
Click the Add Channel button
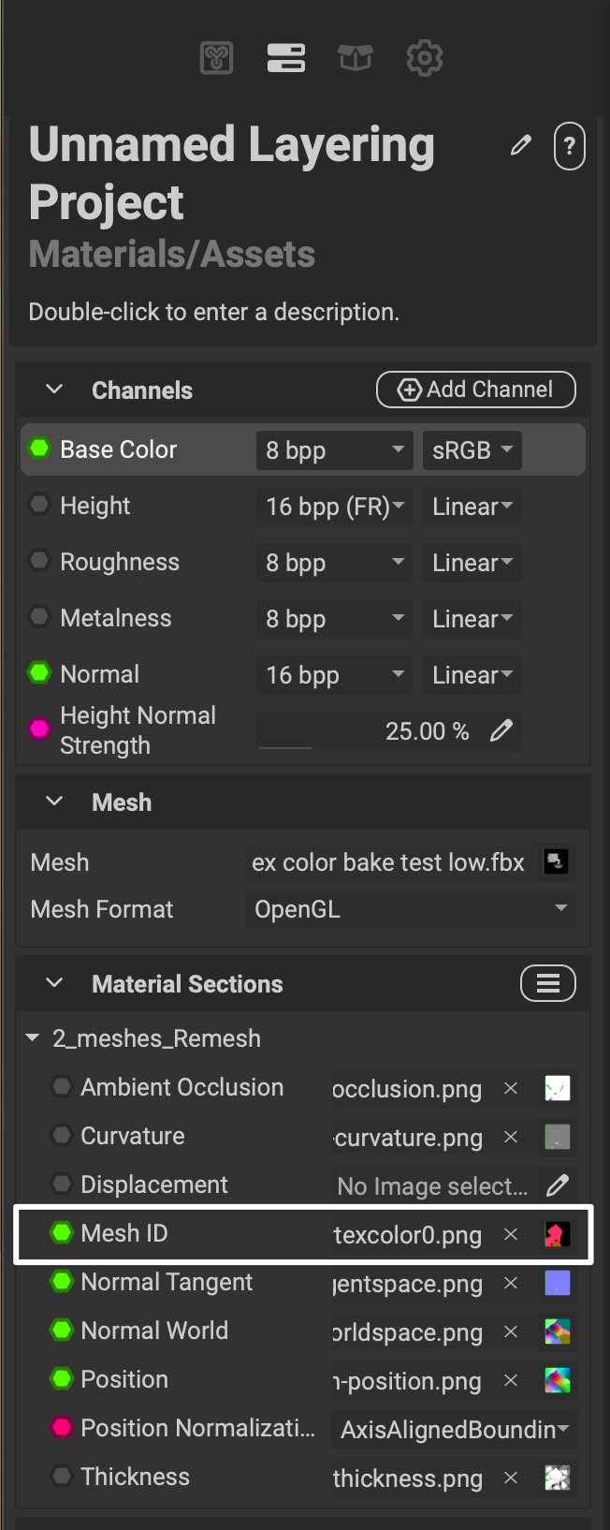[475, 390]
